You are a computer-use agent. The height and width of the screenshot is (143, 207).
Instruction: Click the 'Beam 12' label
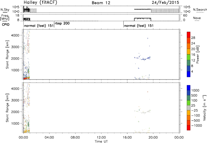tap(101, 3)
